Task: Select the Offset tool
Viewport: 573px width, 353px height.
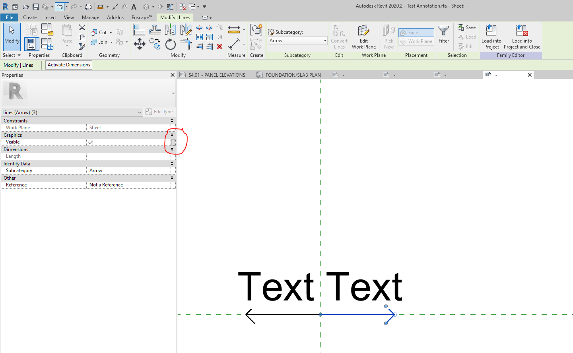Action: tap(155, 30)
